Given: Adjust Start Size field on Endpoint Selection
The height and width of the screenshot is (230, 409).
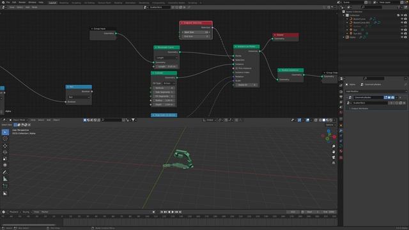Looking at the screenshot, I should point(196,33).
